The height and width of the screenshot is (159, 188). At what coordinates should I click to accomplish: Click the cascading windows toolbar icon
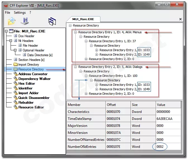click(52, 21)
